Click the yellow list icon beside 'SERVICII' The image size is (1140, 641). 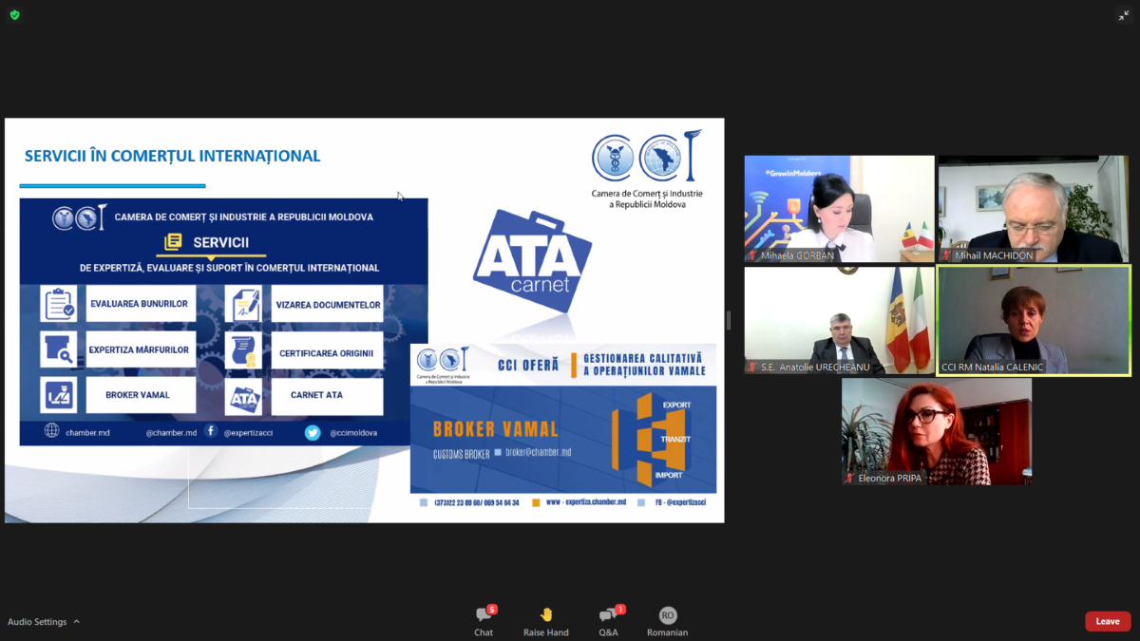(x=173, y=242)
